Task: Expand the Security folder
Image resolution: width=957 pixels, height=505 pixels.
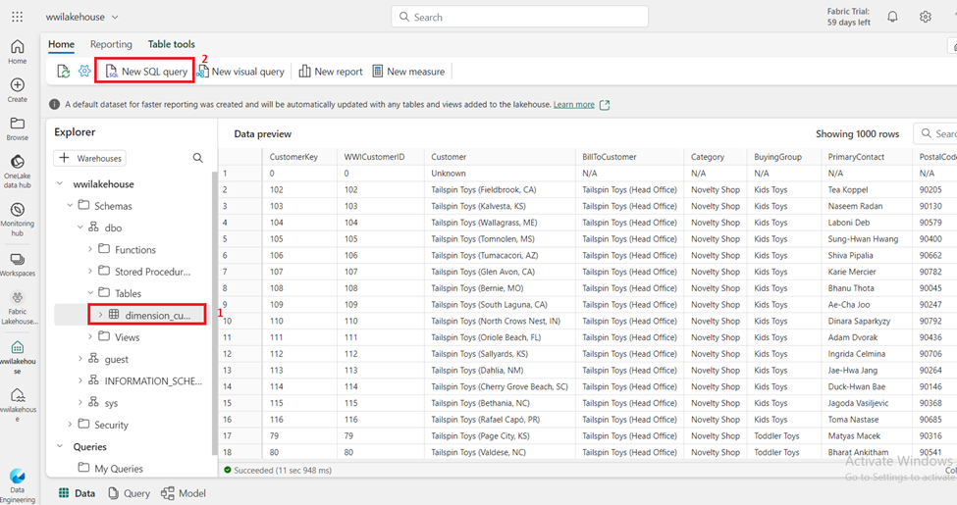Action: pos(70,424)
